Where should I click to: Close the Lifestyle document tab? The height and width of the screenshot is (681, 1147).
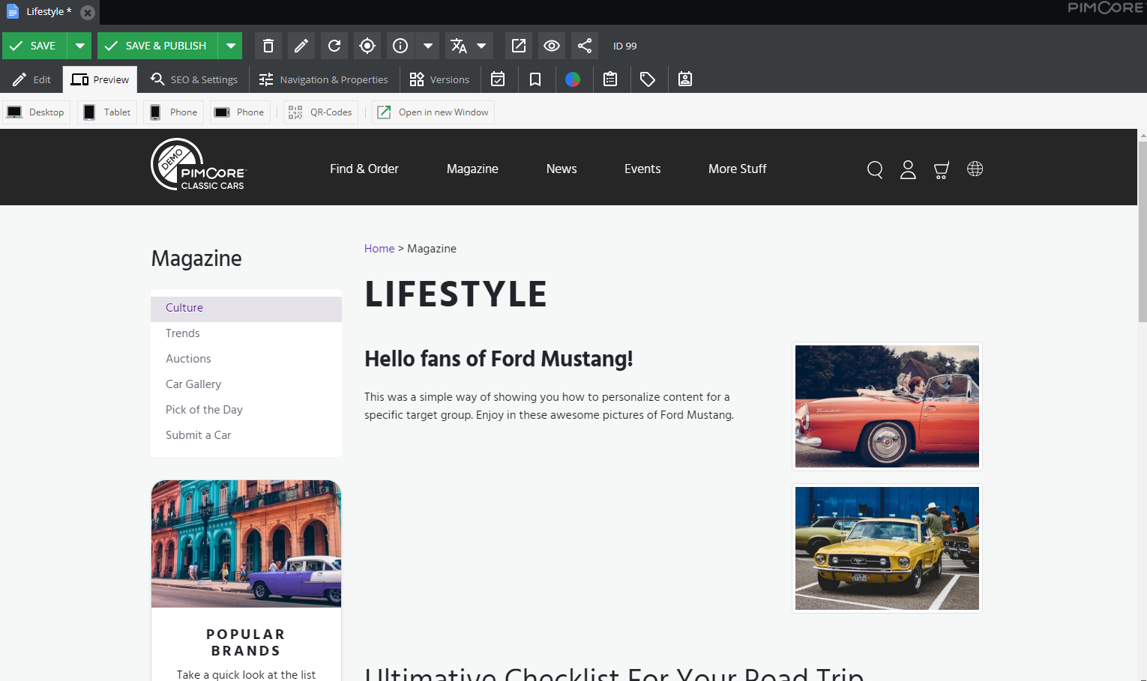point(88,13)
